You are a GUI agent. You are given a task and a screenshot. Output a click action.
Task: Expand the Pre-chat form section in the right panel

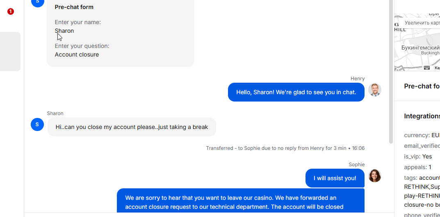pyautogui.click(x=422, y=86)
